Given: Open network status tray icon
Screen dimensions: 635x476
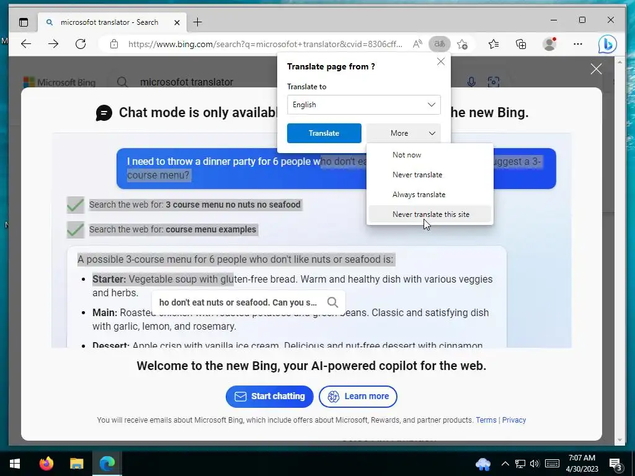Looking at the screenshot, I should point(520,464).
